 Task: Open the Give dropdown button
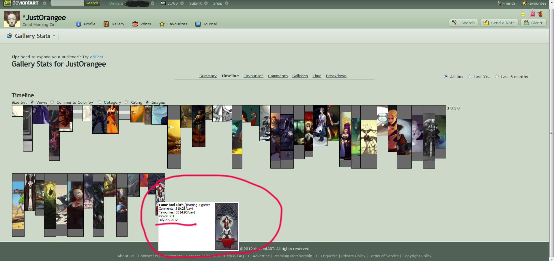click(x=533, y=23)
